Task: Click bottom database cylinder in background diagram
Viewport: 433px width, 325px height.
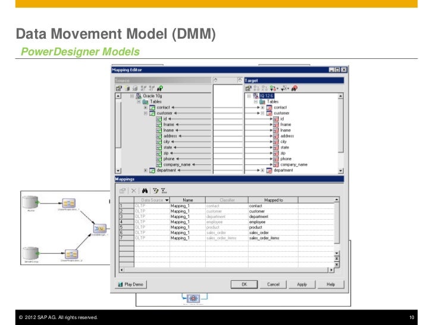Action: click(31, 253)
